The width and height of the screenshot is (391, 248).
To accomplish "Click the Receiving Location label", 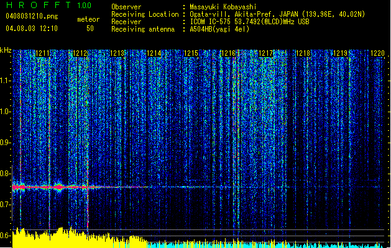I will pyautogui.click(x=145, y=14).
